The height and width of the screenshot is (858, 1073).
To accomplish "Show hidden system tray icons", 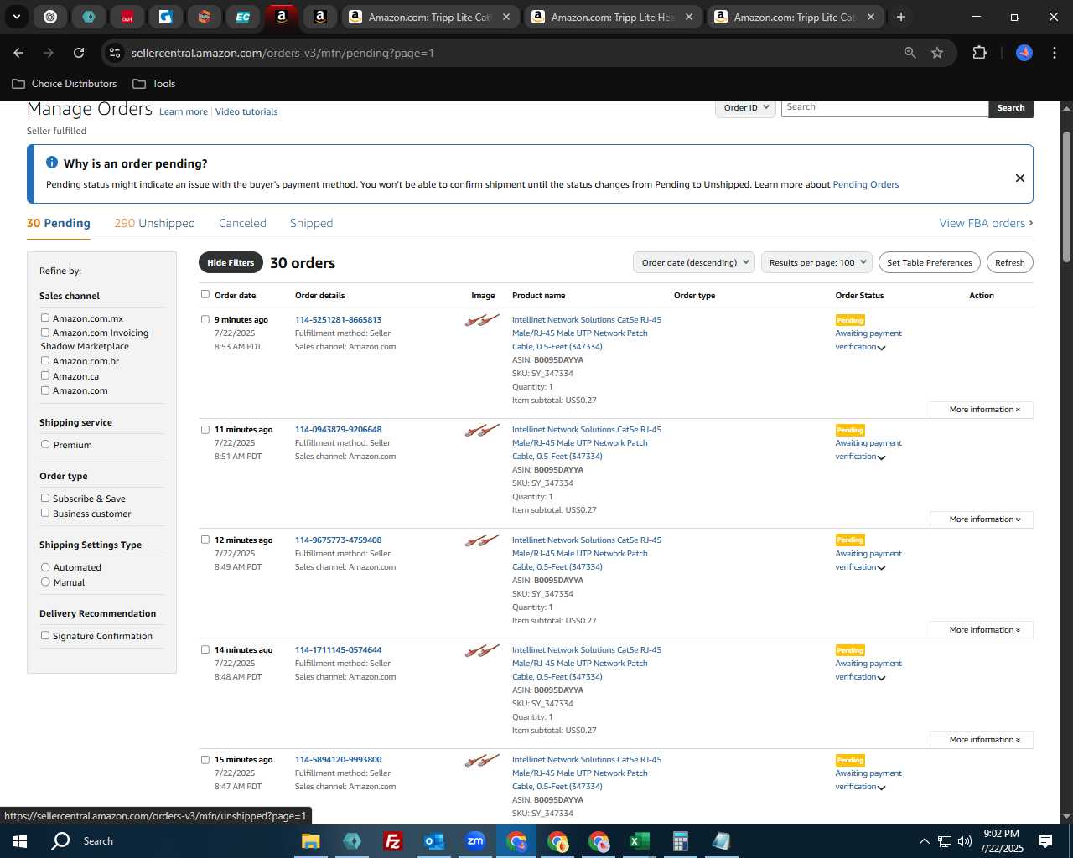I will (x=924, y=841).
